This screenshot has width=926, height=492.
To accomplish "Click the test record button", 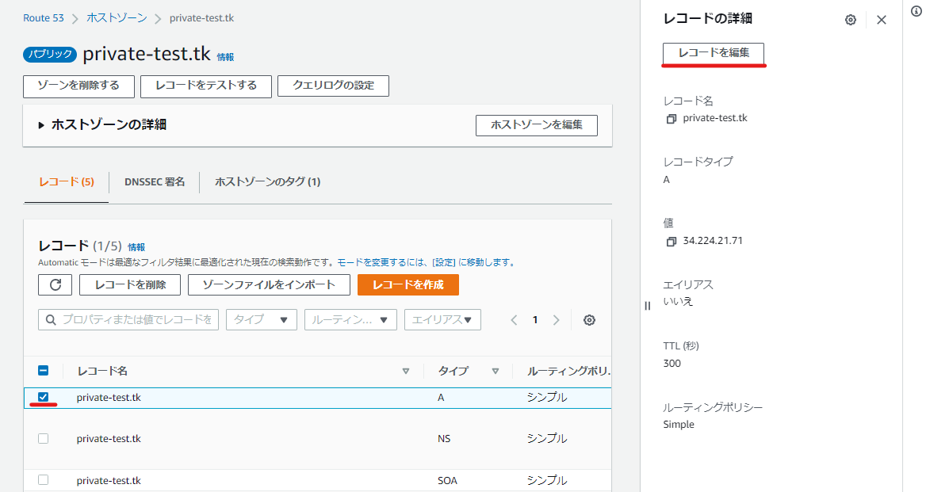I will (x=206, y=86).
